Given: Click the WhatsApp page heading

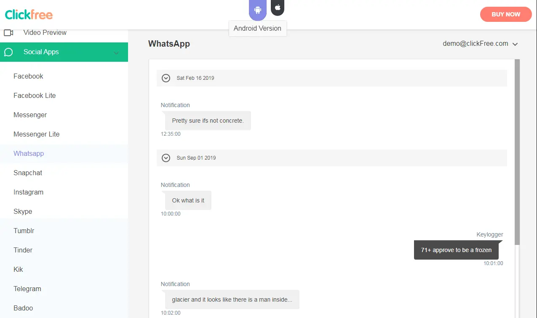Looking at the screenshot, I should pyautogui.click(x=169, y=44).
